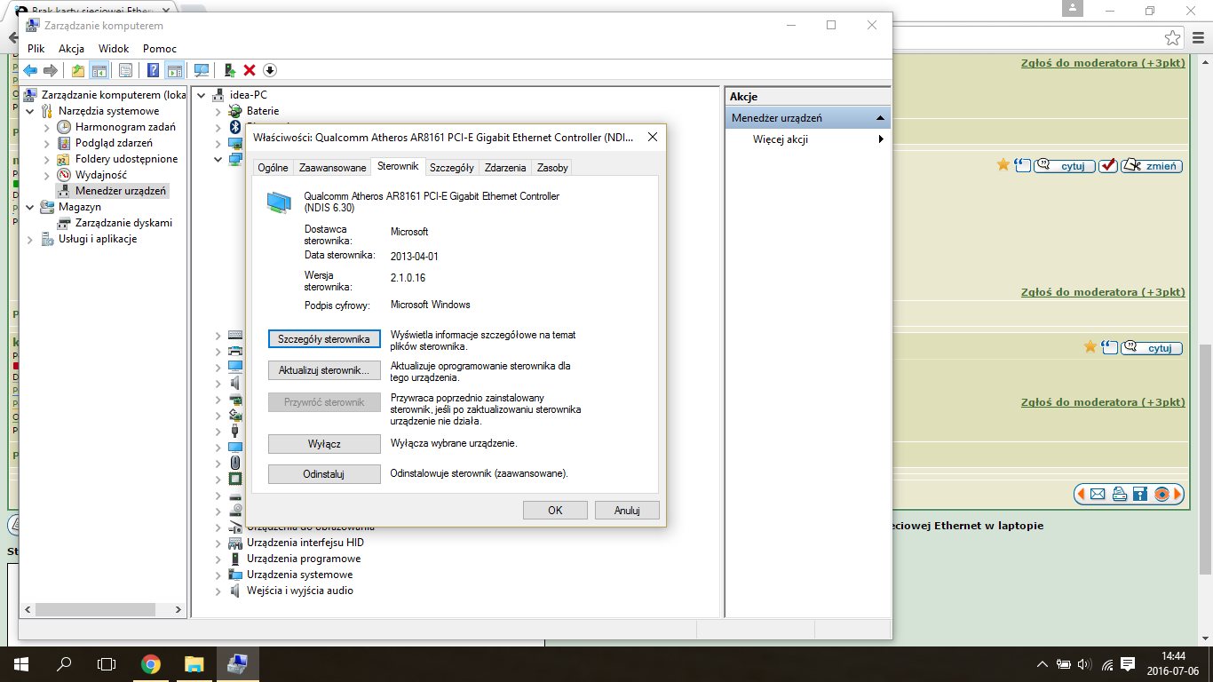1213x682 pixels.
Task: Select the Foldery udostępnione icon
Action: [64, 159]
